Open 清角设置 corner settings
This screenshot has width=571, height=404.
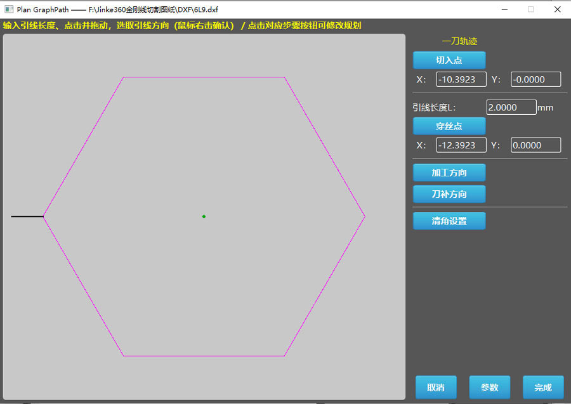point(449,221)
